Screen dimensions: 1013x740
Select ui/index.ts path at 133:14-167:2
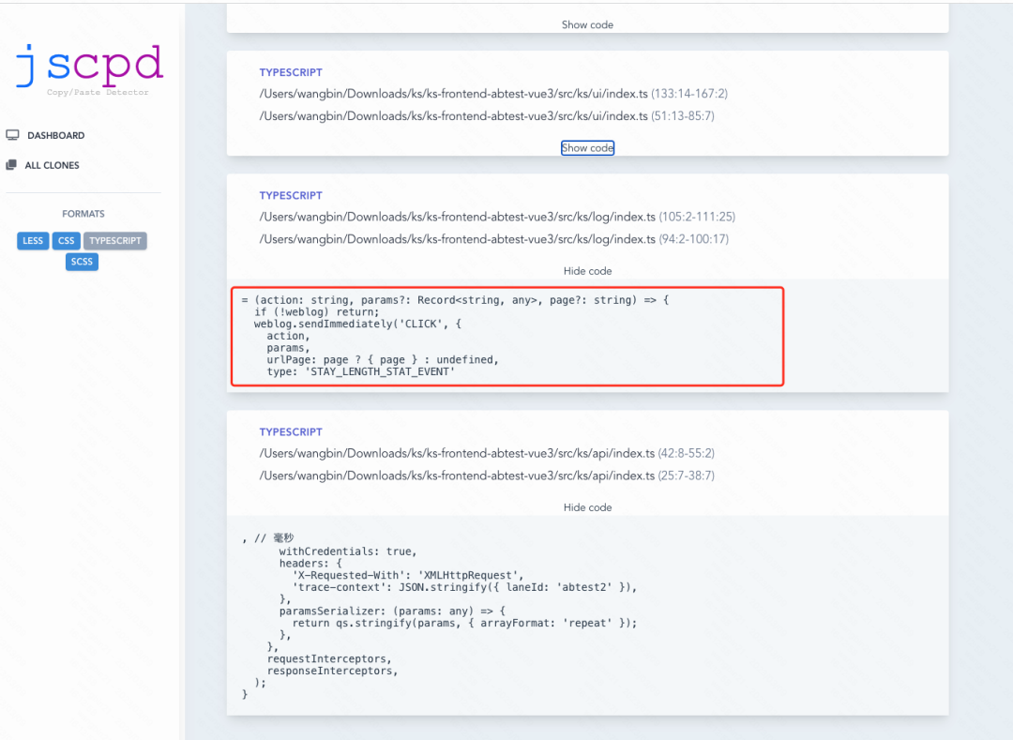click(x=493, y=94)
